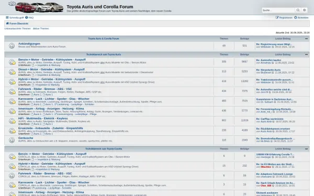Screen dimensions: 314x196
Task: Open HiFi - Multimedia - Elektrik - Keyless forum
Action: click(43, 119)
